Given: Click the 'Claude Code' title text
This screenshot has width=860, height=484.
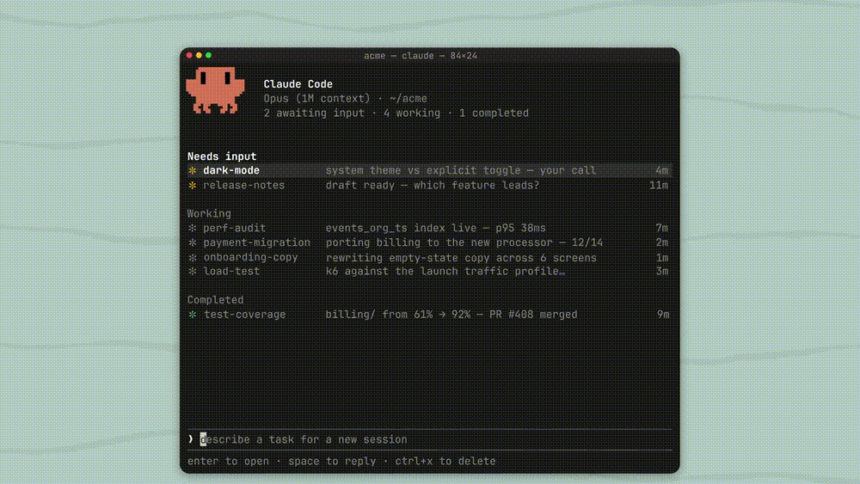Looking at the screenshot, I should click(x=298, y=84).
